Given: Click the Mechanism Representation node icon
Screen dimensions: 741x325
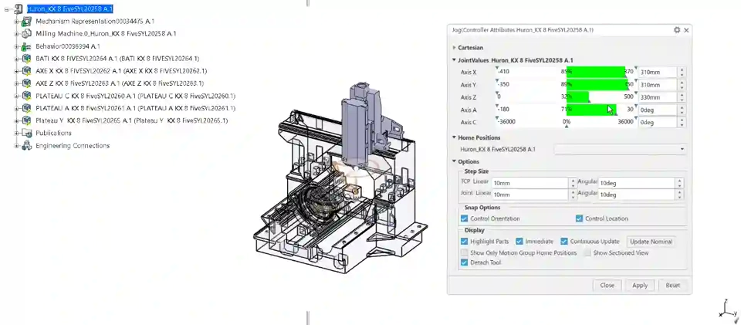Looking at the screenshot, I should tap(27, 22).
